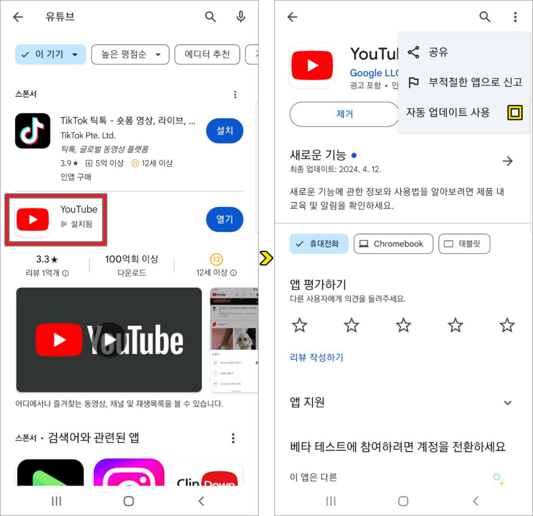
Task: Tap 새로운 기능 heading
Action: (x=318, y=155)
